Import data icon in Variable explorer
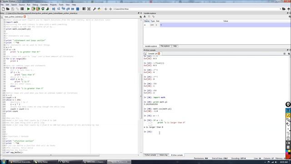 145,16
